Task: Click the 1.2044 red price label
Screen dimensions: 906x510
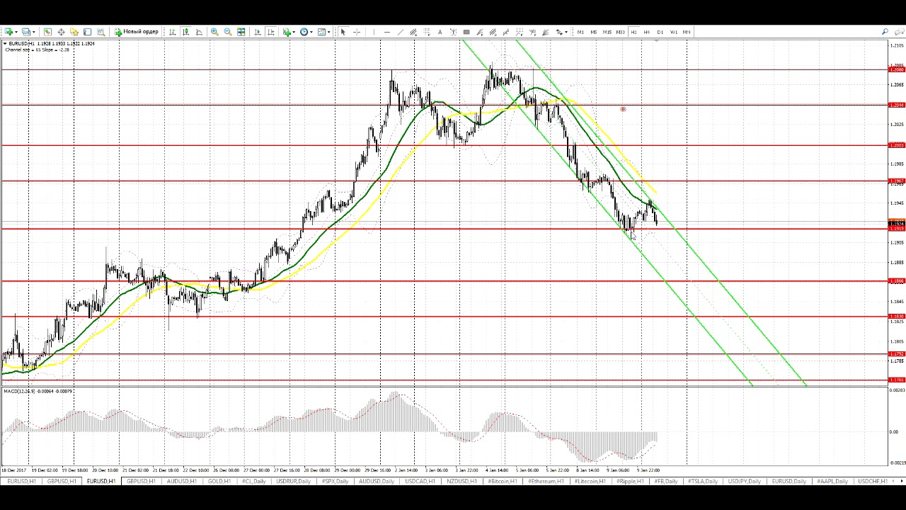Action: tap(897, 105)
